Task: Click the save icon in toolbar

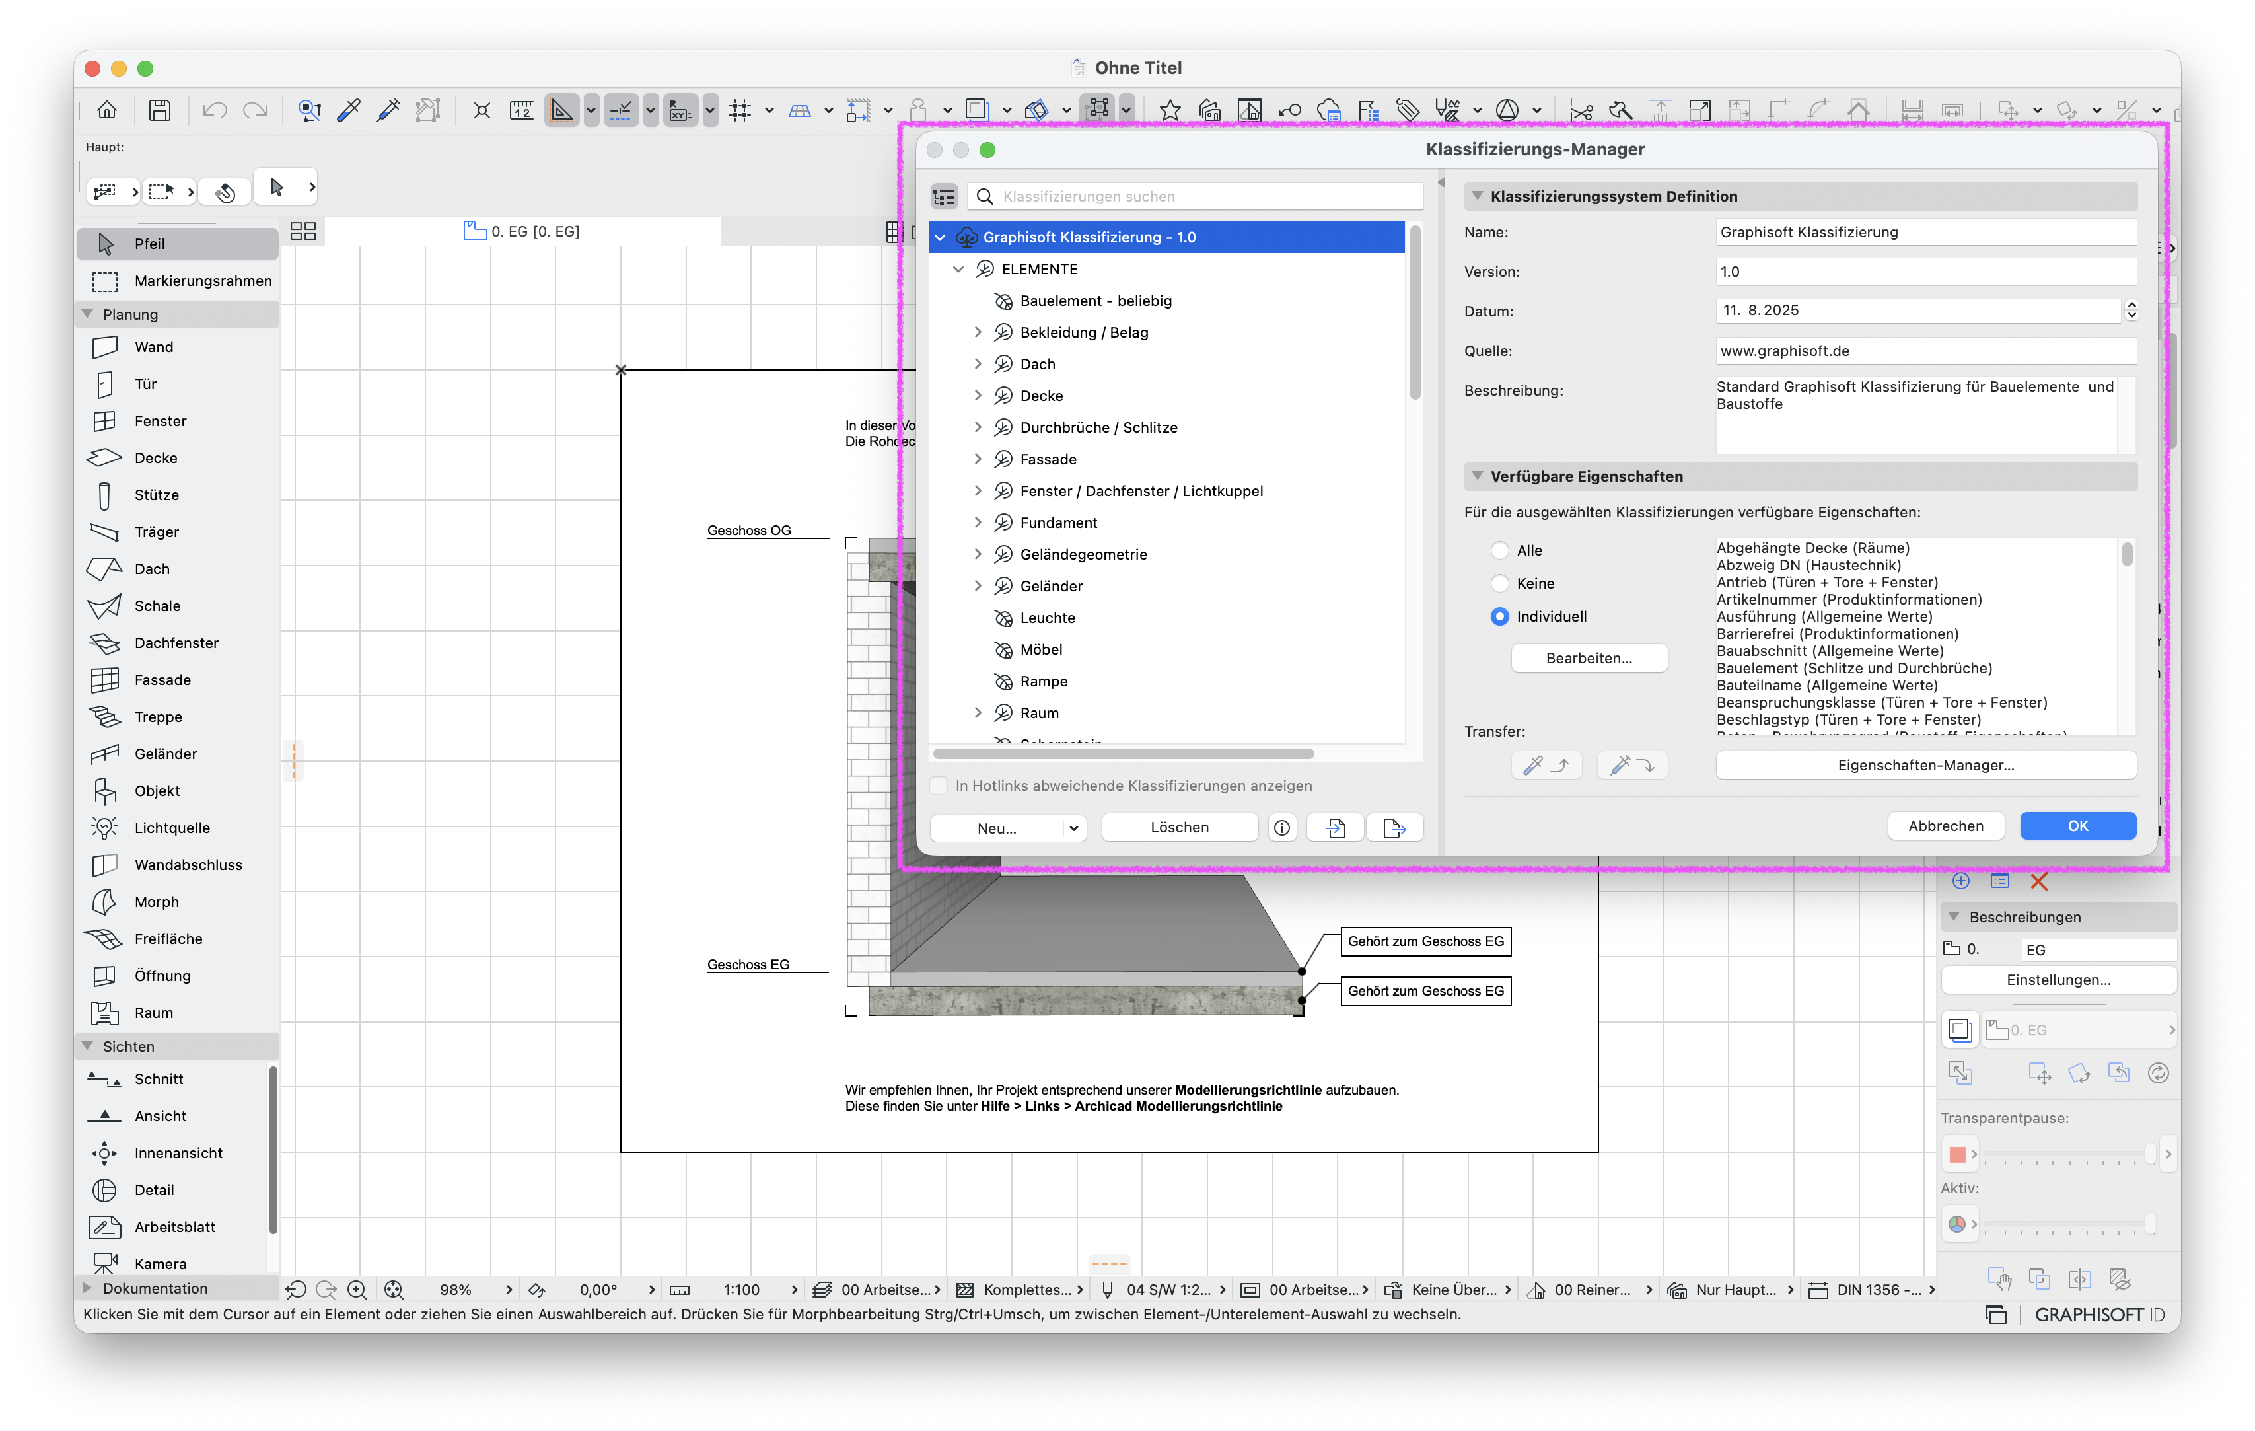Action: (160, 110)
